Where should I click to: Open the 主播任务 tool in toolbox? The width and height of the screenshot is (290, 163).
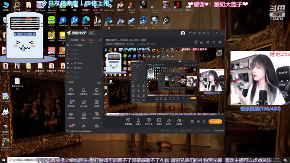(96, 92)
